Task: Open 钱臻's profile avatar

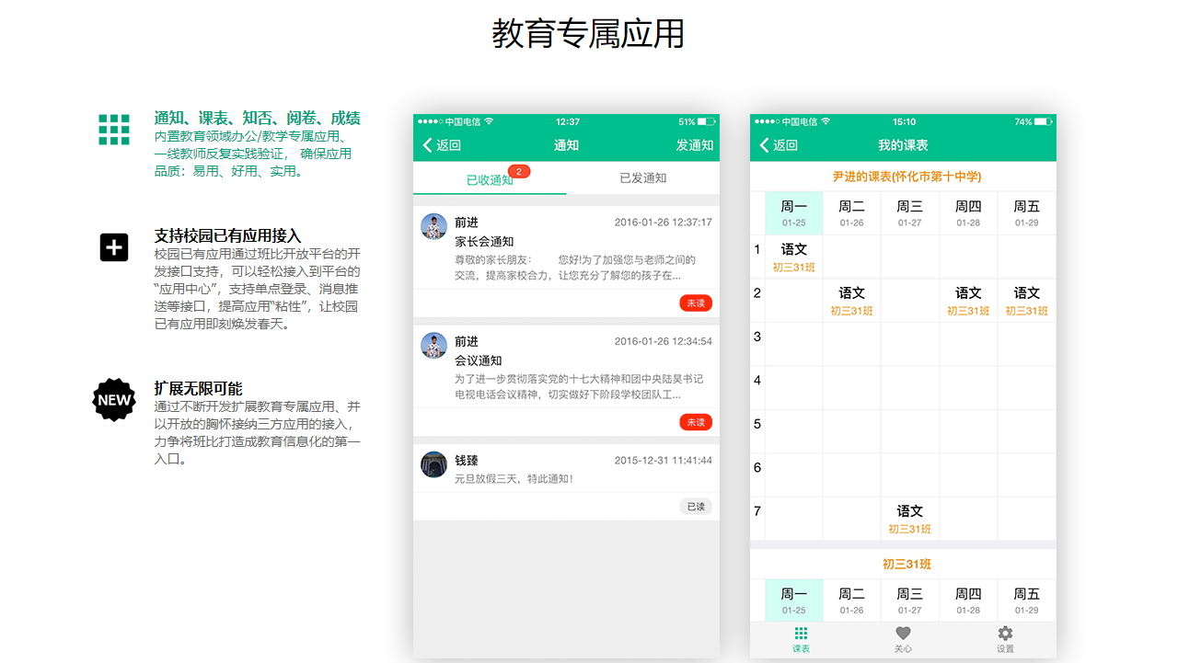Action: click(433, 464)
